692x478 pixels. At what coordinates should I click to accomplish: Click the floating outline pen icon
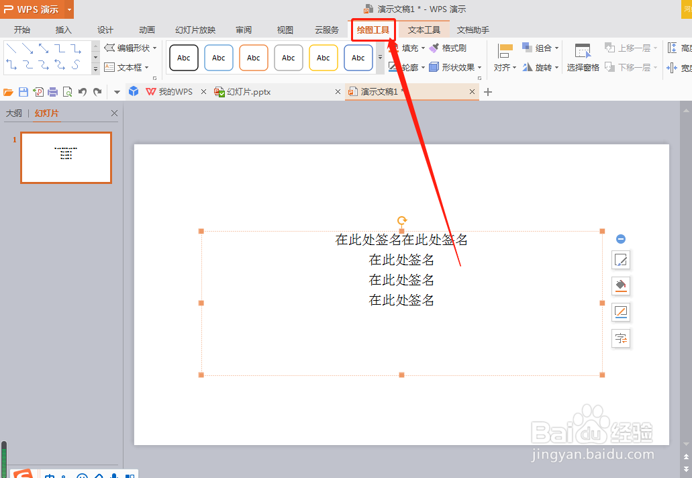620,312
